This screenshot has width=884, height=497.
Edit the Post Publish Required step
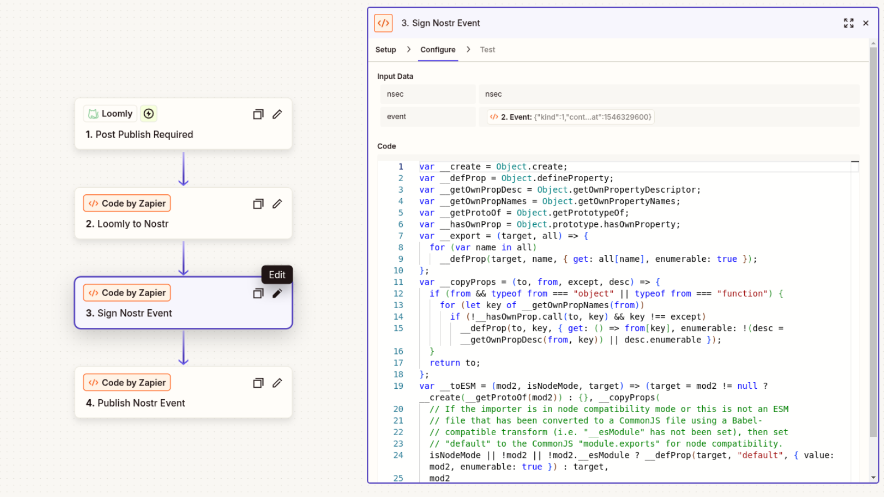[277, 114]
